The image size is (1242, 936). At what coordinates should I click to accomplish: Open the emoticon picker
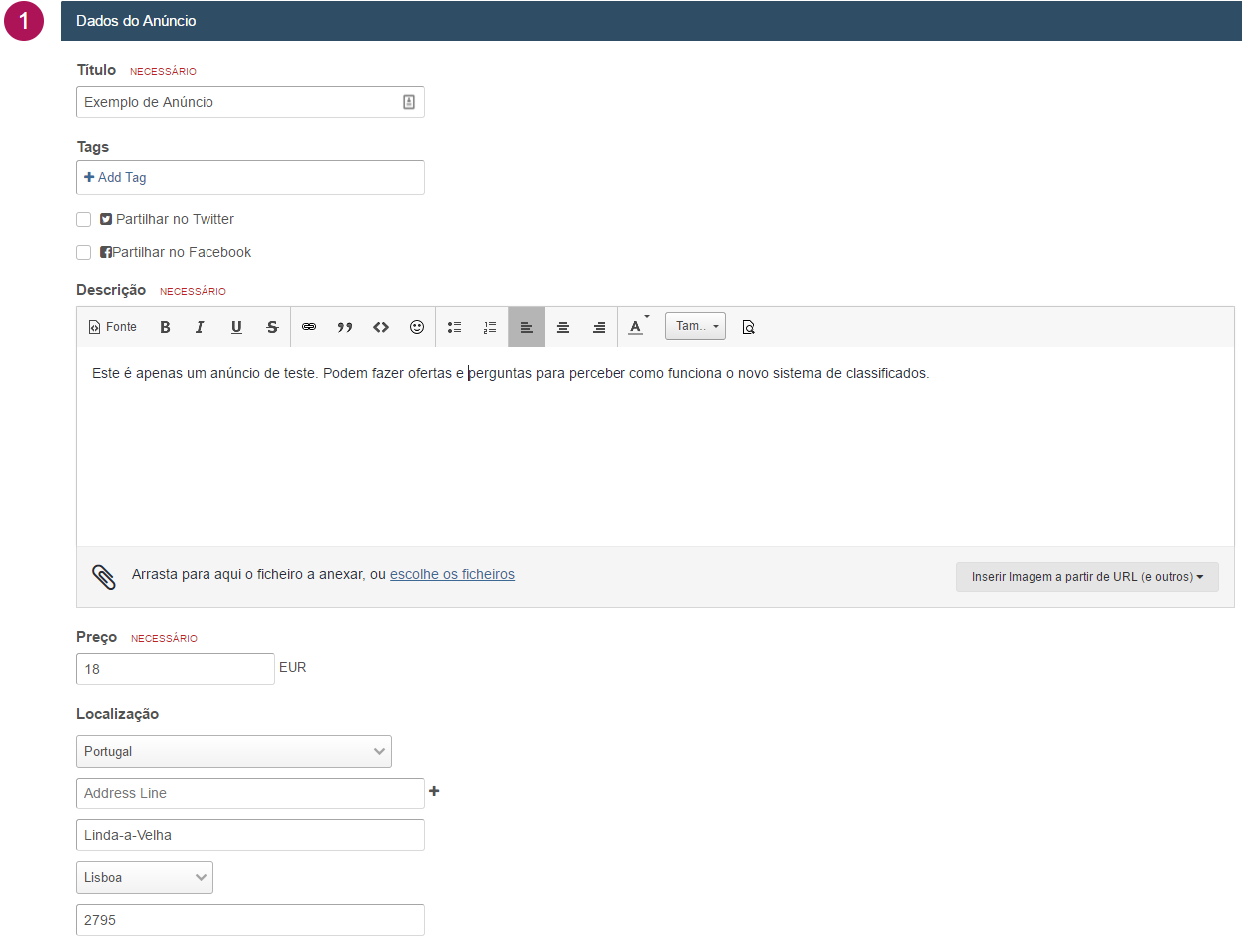[x=417, y=327]
